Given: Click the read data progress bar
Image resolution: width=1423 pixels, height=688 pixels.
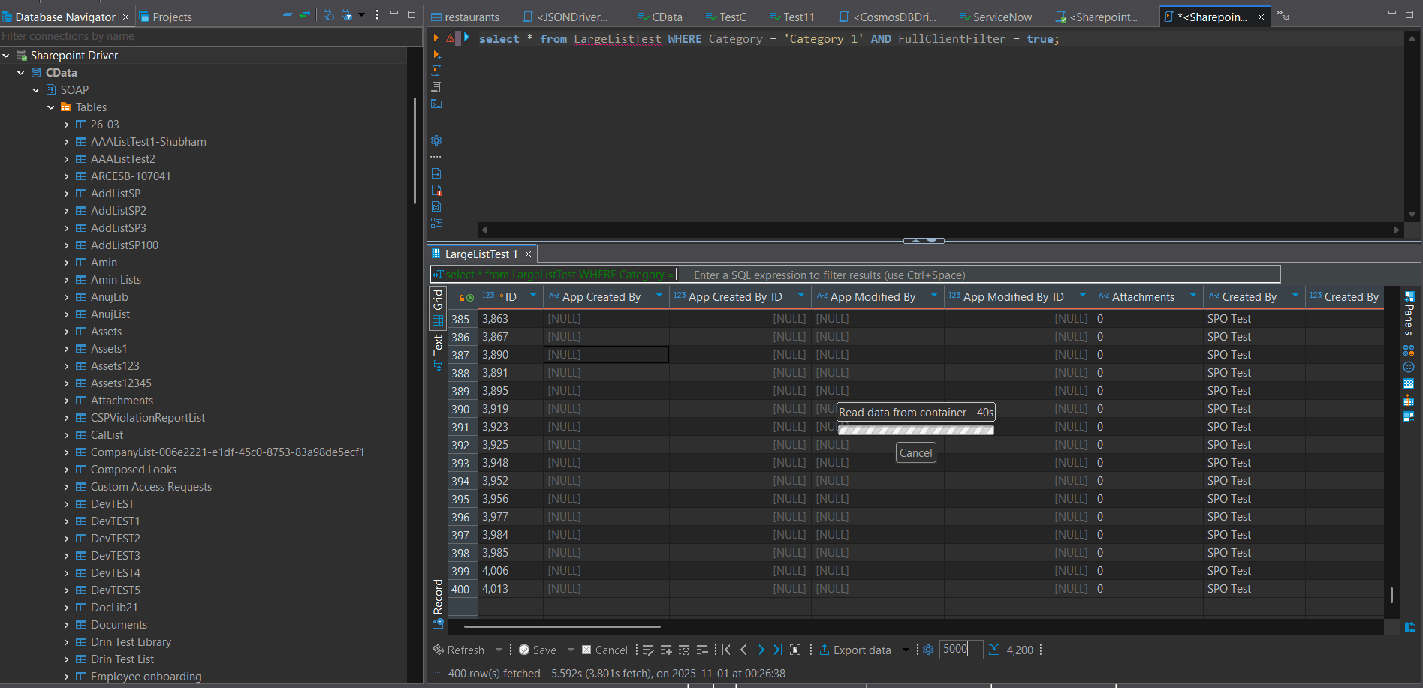Looking at the screenshot, I should [x=915, y=431].
